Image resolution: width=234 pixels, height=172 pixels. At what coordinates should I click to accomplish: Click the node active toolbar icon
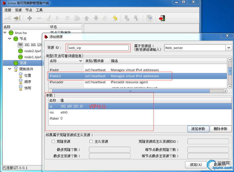click(136, 18)
